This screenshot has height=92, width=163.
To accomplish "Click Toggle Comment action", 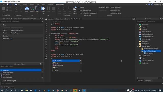I will point(115,7).
